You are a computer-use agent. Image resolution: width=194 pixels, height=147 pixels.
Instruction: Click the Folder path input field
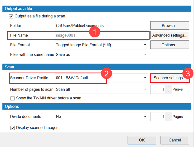(102, 25)
